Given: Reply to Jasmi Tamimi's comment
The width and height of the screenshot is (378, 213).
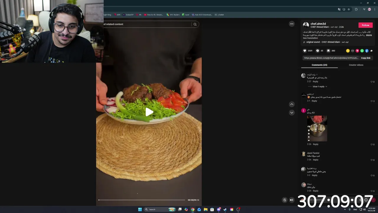Looking at the screenshot, I should [315, 160].
